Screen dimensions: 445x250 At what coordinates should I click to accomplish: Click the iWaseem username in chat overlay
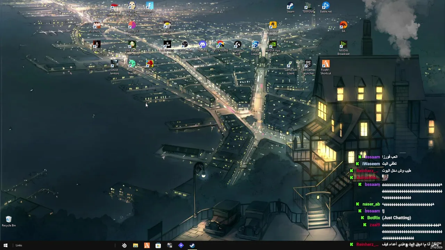click(371, 164)
